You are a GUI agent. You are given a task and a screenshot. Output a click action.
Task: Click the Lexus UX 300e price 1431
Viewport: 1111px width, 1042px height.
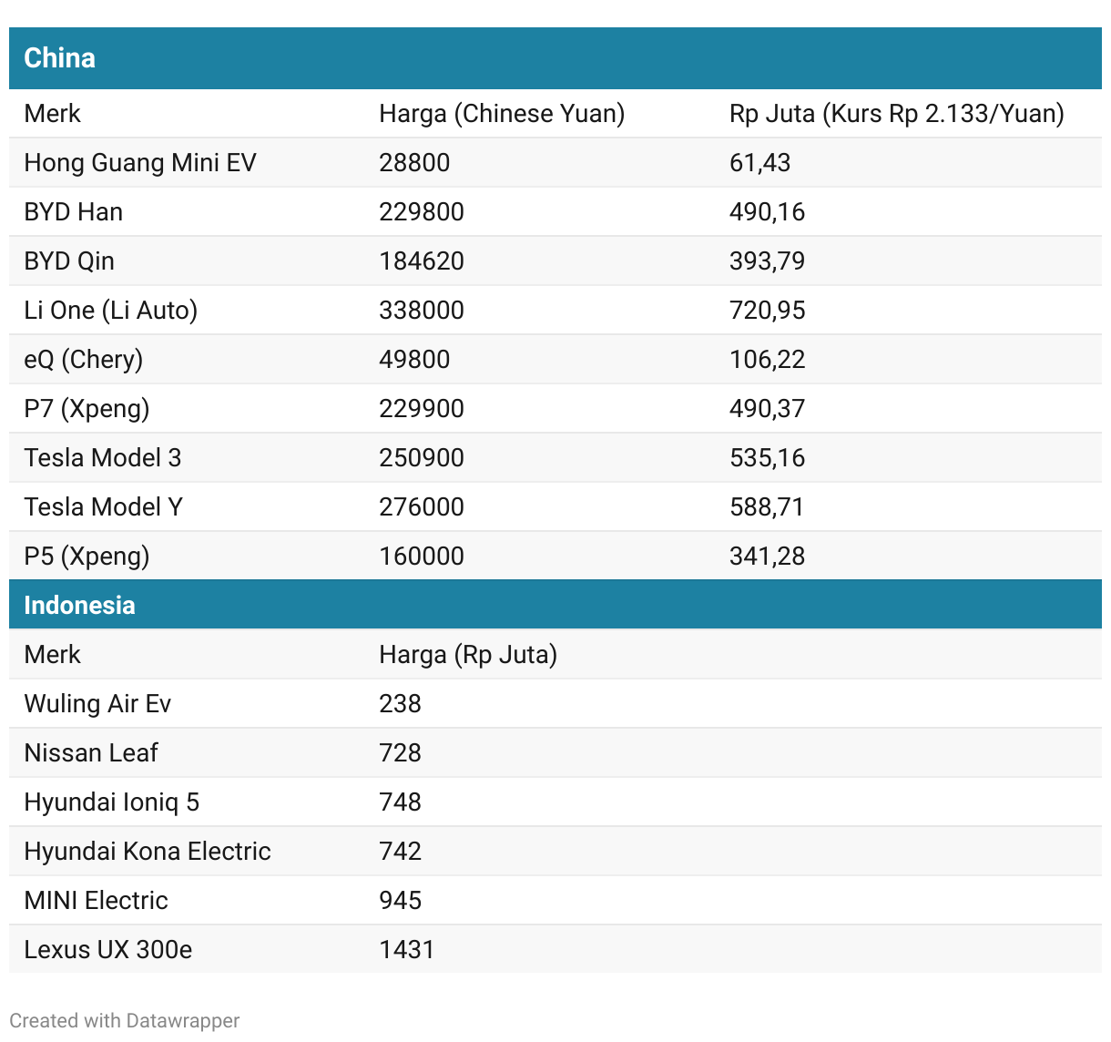[x=406, y=950]
